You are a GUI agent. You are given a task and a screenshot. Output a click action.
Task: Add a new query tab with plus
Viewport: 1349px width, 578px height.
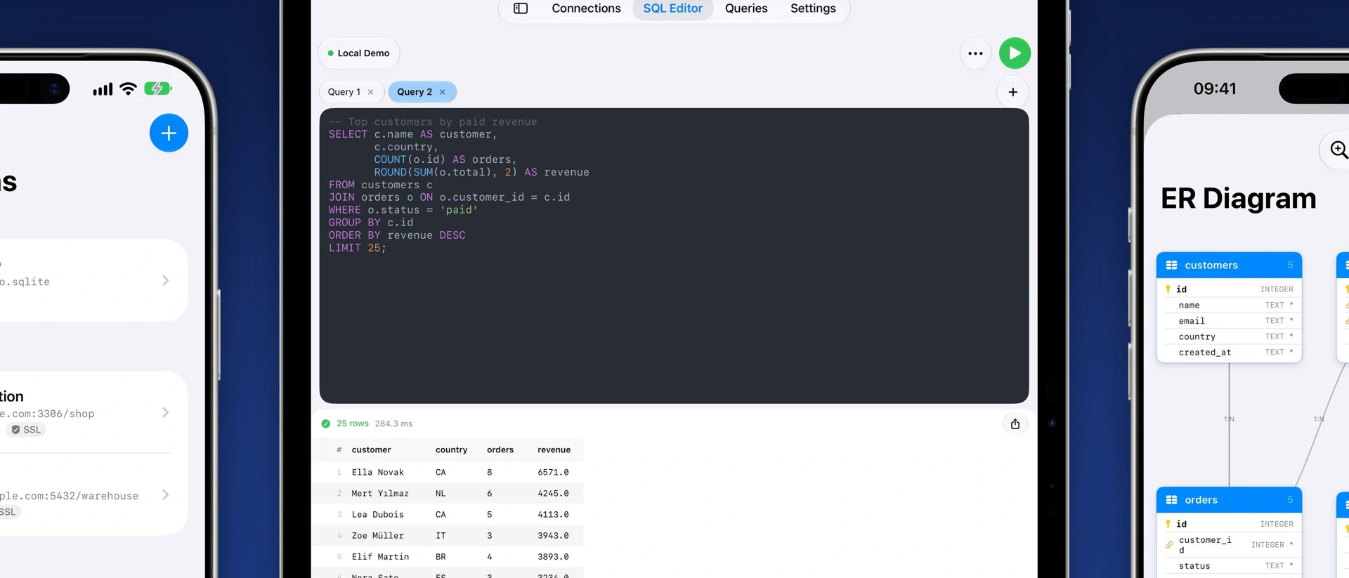1012,92
